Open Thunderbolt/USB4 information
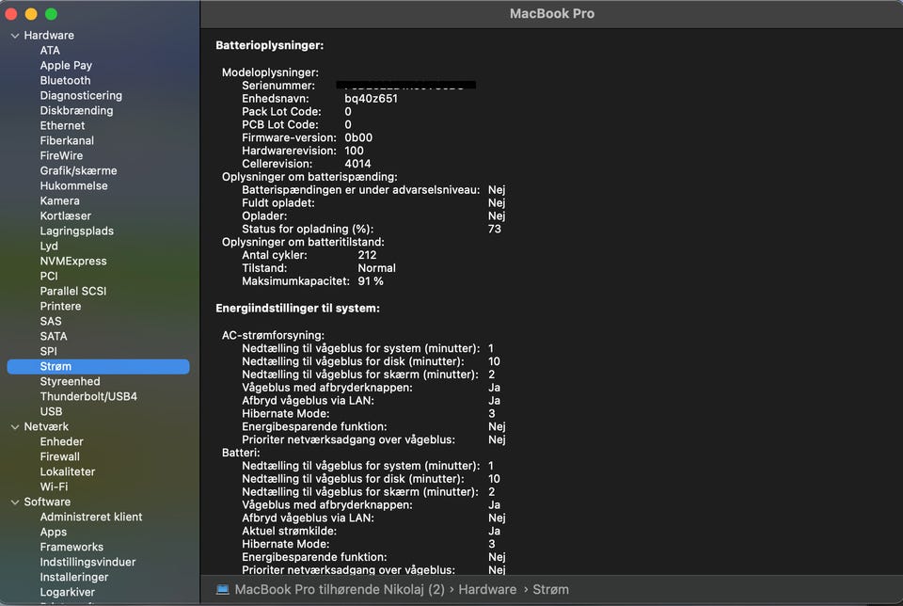 click(x=88, y=396)
